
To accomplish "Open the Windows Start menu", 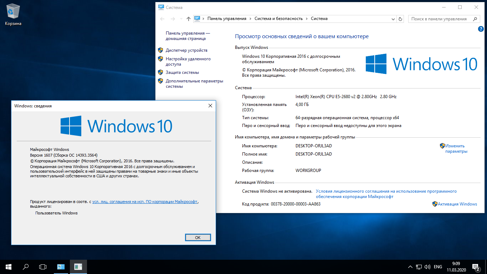I will coord(9,267).
